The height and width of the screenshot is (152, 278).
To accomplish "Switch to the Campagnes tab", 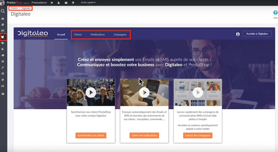I will 120,34.
